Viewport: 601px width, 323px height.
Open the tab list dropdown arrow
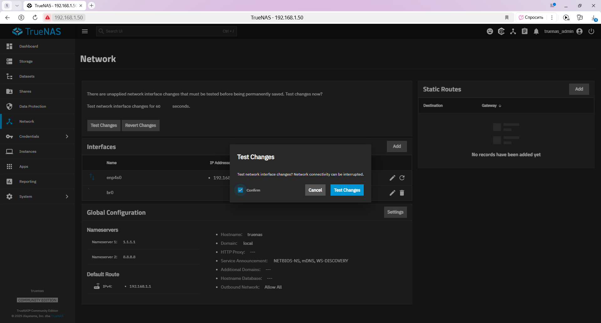tap(17, 6)
